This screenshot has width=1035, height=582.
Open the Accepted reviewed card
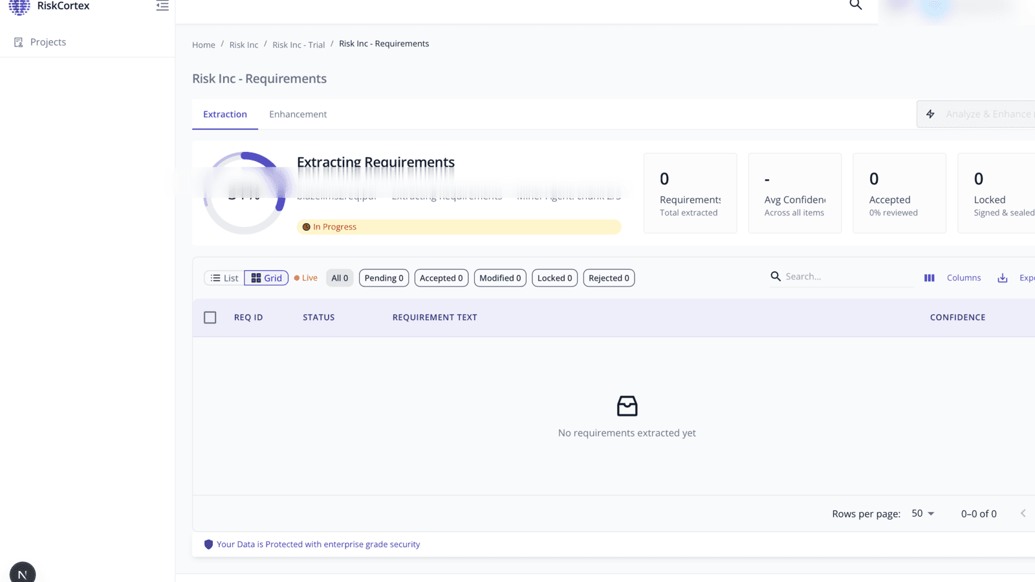[900, 193]
